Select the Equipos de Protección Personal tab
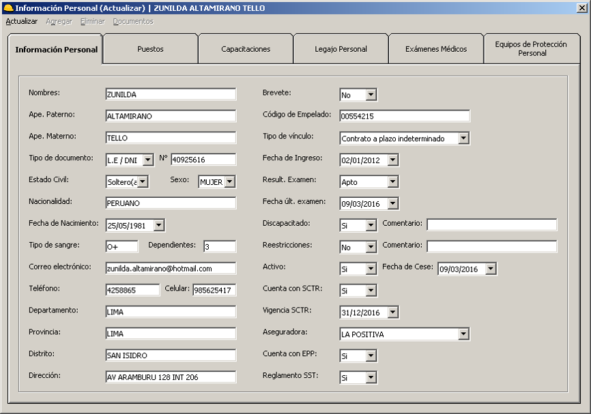Screen dimensions: 591x414 [532, 48]
